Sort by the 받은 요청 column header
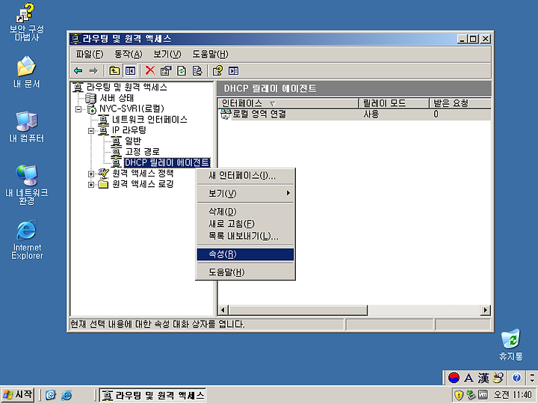Image resolution: width=538 pixels, height=404 pixels. coord(460,103)
